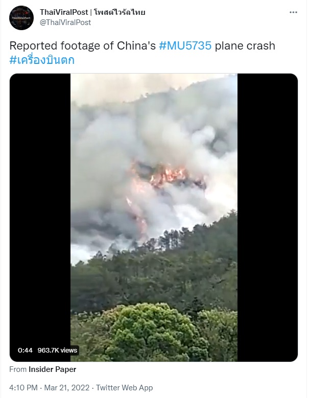Click the Mar 21, 2022 date link
This screenshot has width=309, height=398.
[x=67, y=388]
